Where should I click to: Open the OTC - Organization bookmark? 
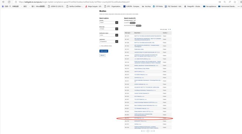[x=113, y=6]
